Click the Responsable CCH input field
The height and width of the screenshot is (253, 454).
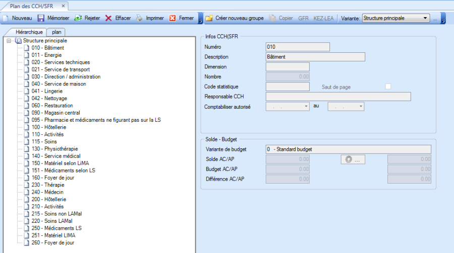click(338, 97)
